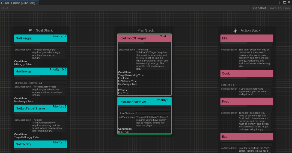
Task: Maximize the GOAP Editor window
Action: tap(284, 2)
